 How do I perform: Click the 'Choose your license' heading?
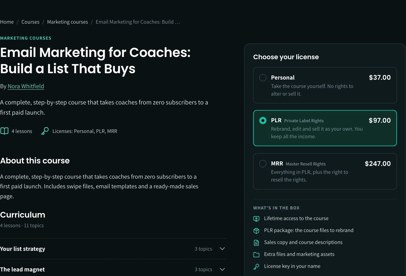286,57
